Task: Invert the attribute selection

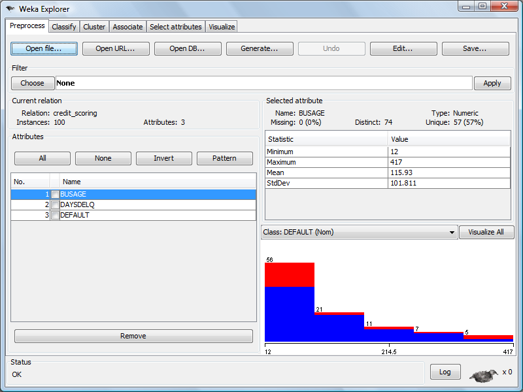Action: coord(164,158)
